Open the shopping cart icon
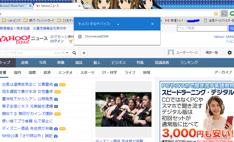 pyautogui.click(x=71, y=41)
